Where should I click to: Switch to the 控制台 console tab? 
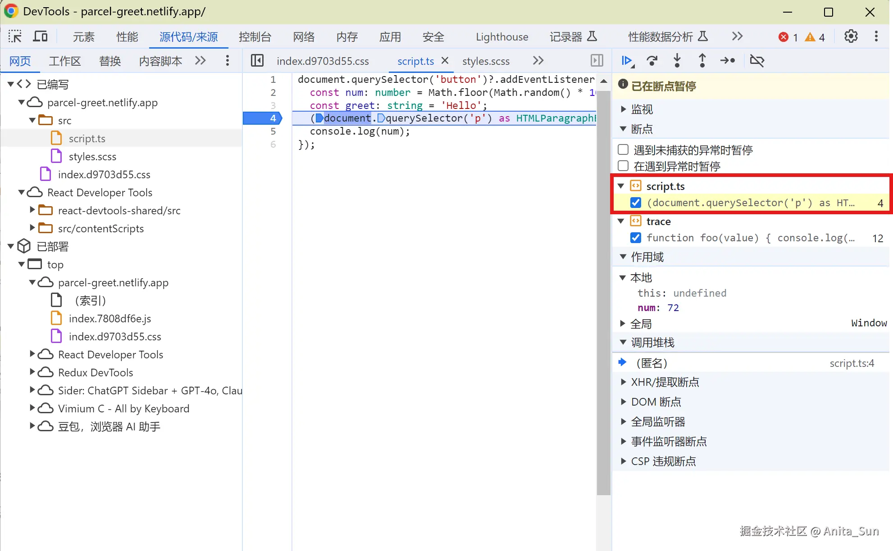[x=255, y=36]
